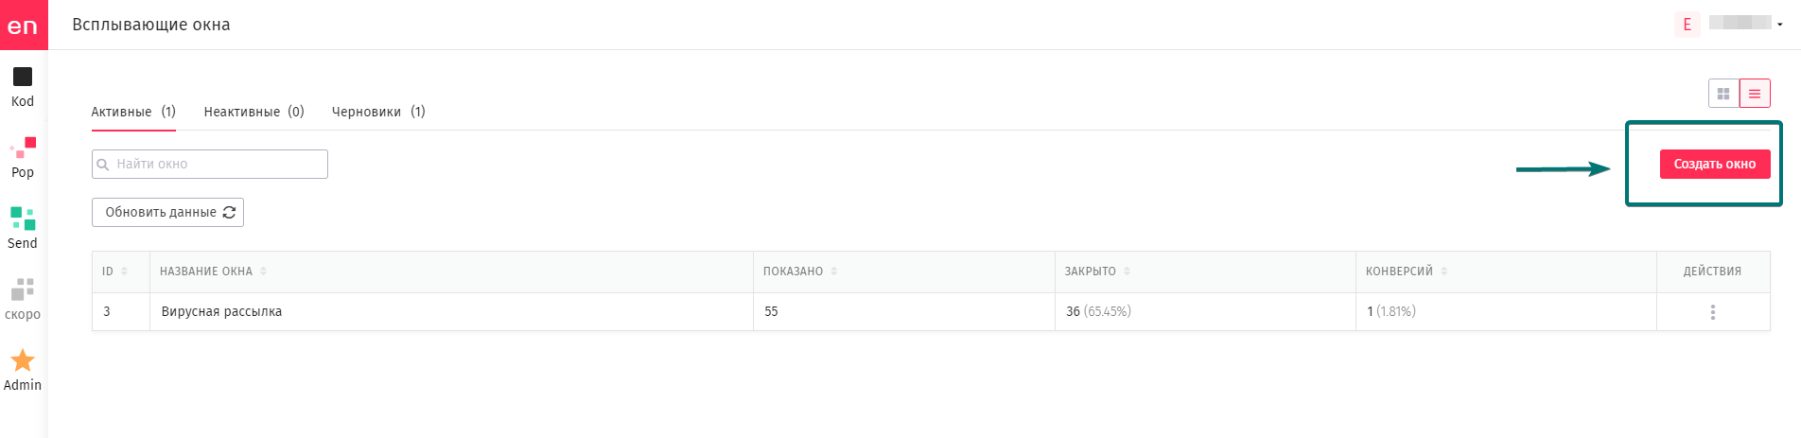Click the 'скоро' gray sidebar icon
The image size is (1801, 438).
point(23,289)
